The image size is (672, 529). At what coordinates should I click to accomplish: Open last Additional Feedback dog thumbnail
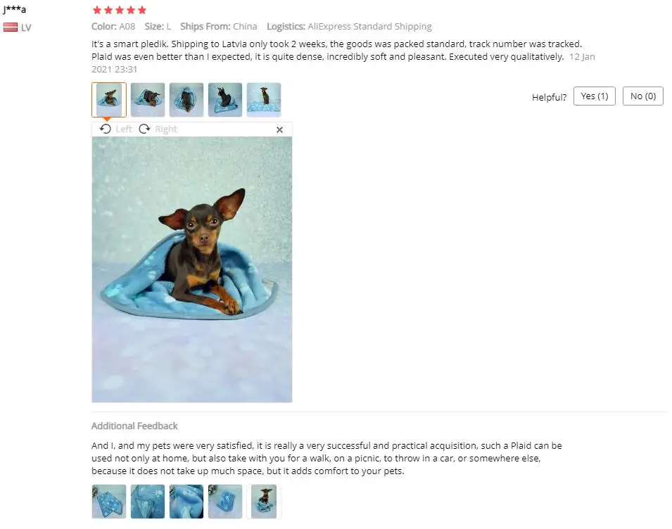pyautogui.click(x=264, y=502)
